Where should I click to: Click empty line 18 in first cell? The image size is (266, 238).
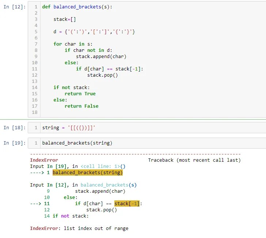click(x=146, y=112)
